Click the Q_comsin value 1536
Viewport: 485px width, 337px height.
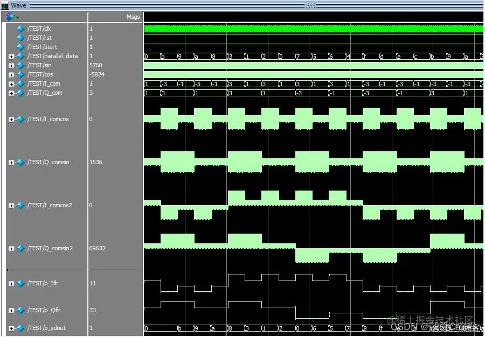(x=95, y=162)
